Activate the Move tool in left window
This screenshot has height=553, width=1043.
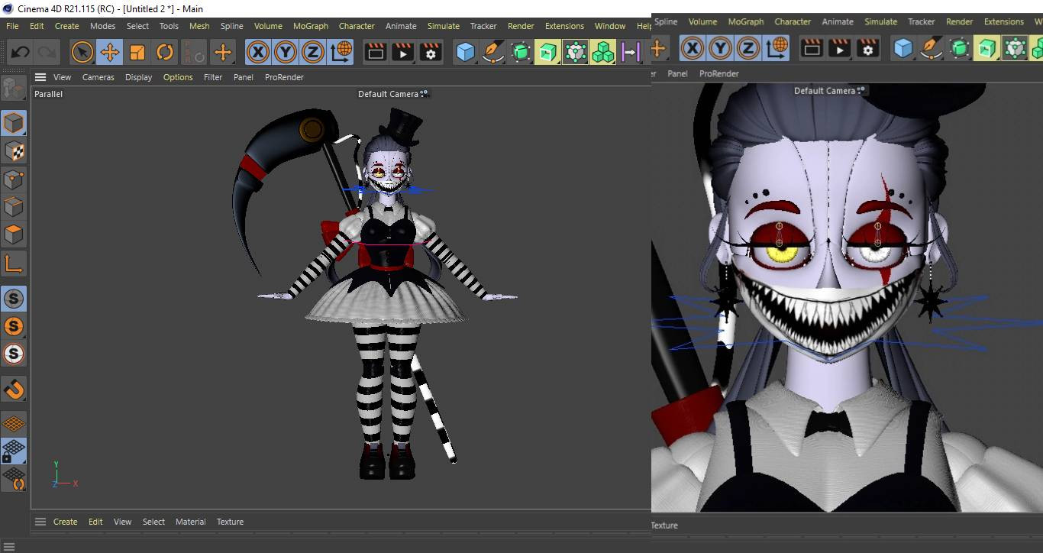click(x=110, y=53)
